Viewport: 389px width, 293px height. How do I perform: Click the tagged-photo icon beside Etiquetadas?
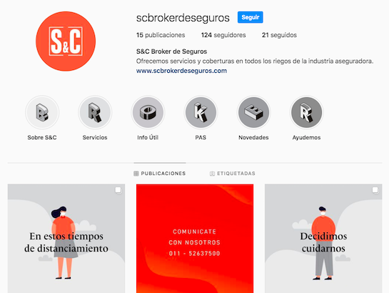[212, 174]
